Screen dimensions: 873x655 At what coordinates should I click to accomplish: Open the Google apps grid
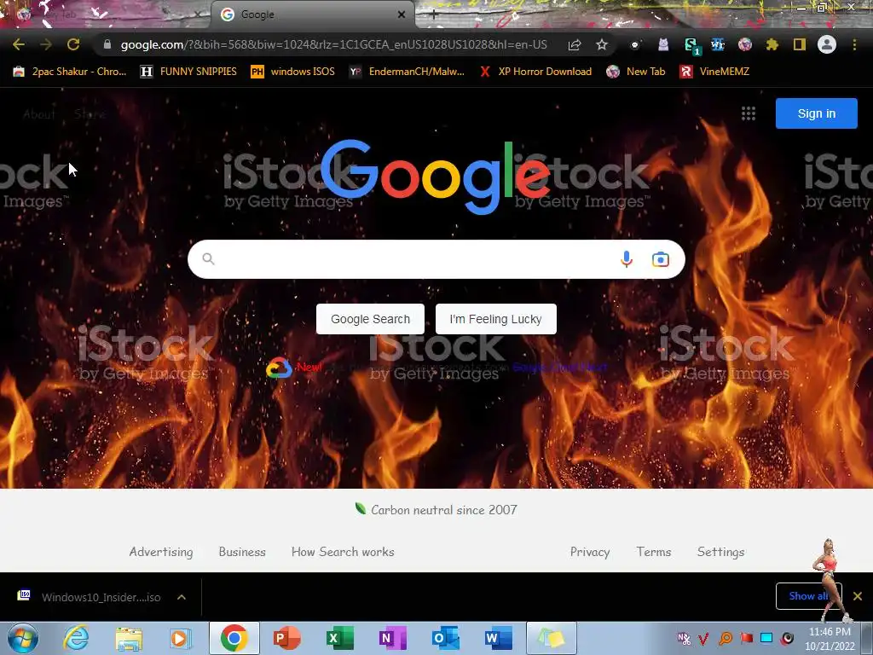(x=749, y=113)
